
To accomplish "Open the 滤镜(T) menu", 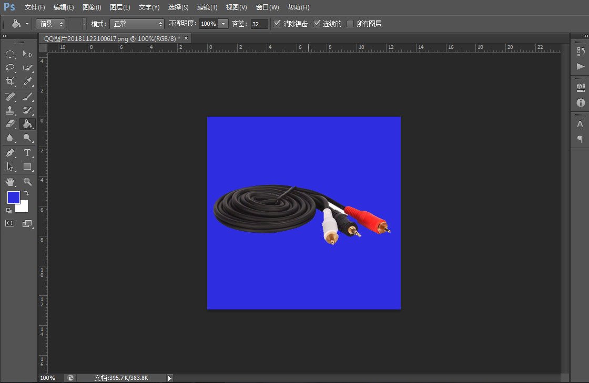I will click(x=207, y=7).
